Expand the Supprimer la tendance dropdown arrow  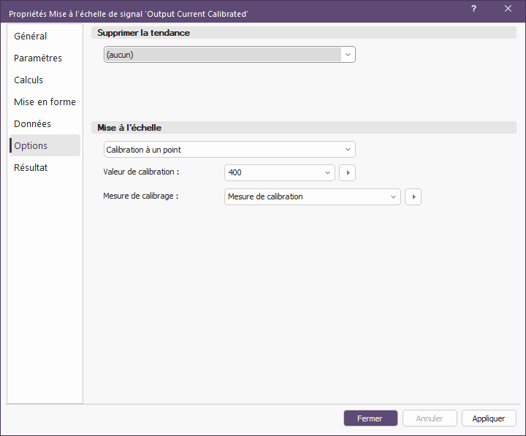348,55
